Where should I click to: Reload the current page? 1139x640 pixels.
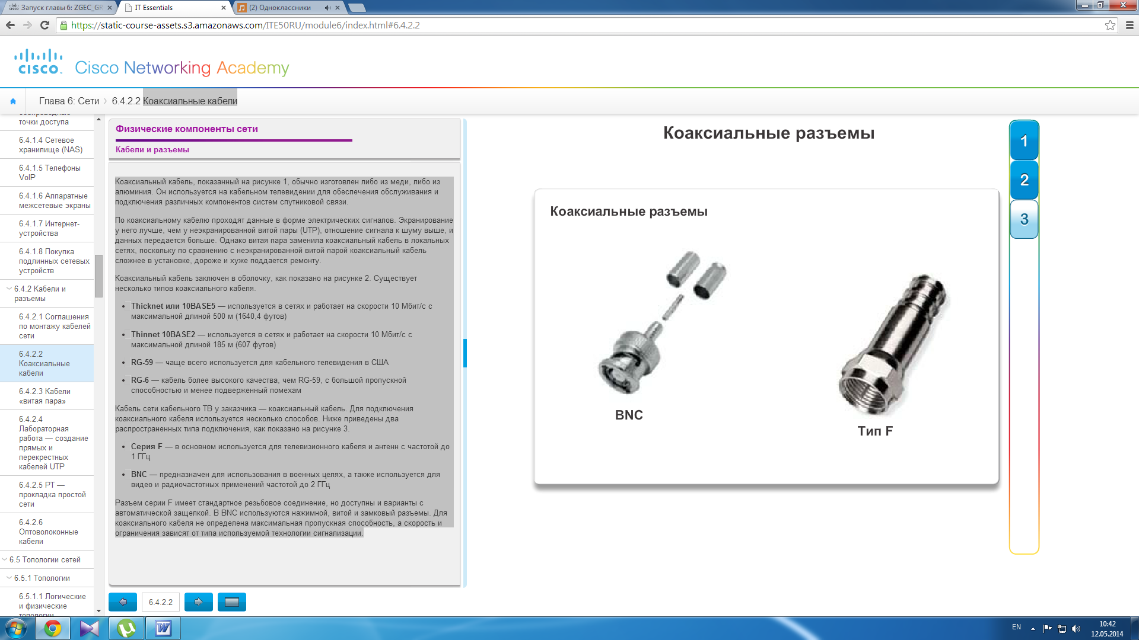coord(44,25)
